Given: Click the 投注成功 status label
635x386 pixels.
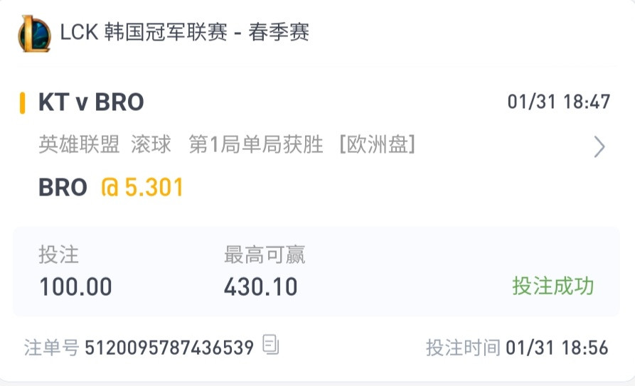Looking at the screenshot, I should click(x=553, y=286).
